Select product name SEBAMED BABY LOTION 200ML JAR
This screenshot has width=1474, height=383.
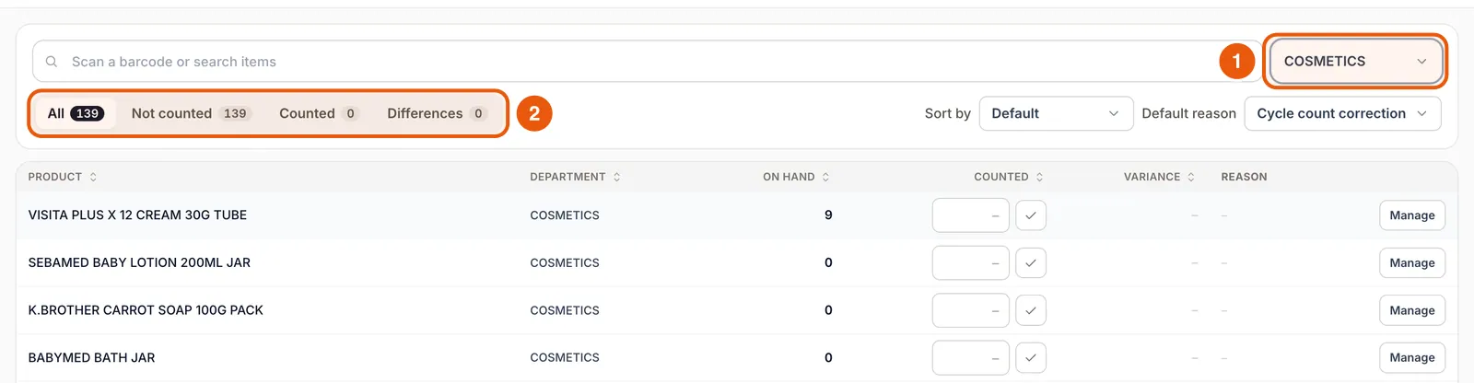139,262
